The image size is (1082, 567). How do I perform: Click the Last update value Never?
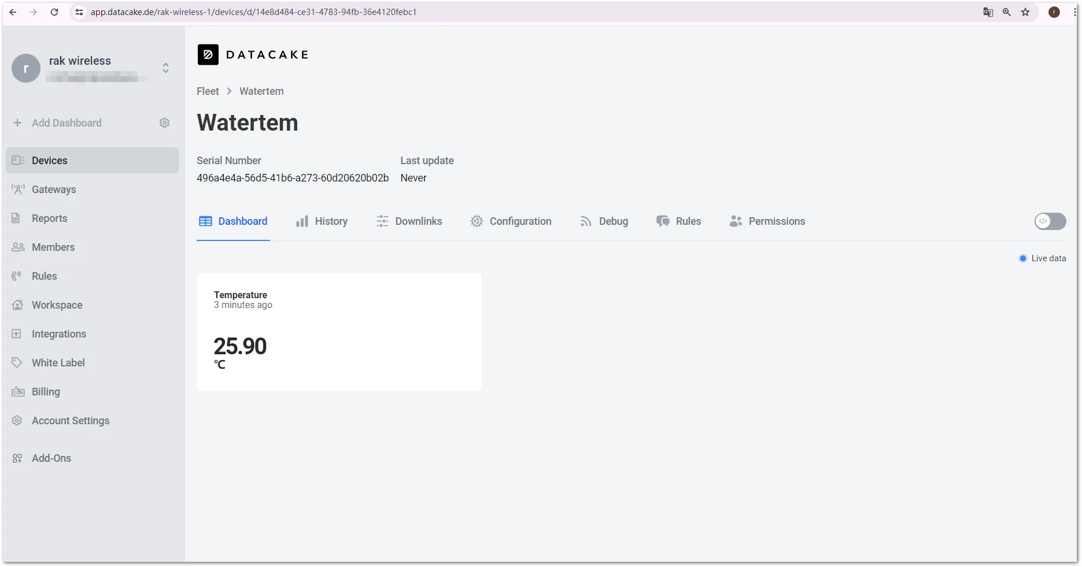413,178
